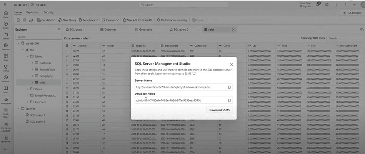Click the top Search box
This screenshot has width=365, height=154.
(184, 5)
